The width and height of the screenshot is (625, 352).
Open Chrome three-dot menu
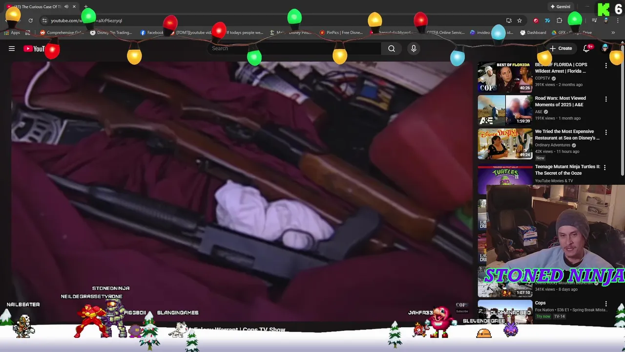point(617,21)
